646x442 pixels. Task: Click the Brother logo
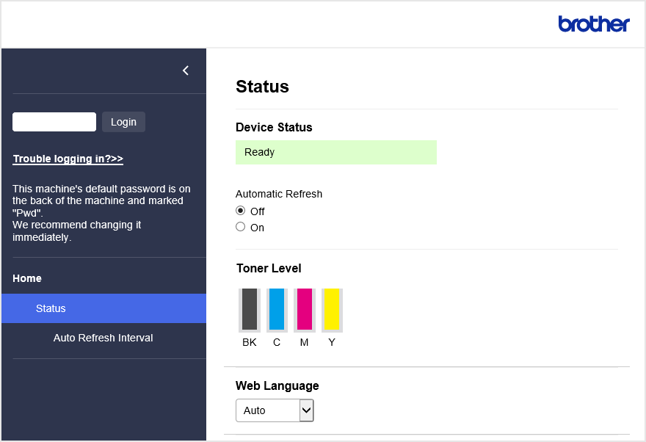tap(594, 24)
